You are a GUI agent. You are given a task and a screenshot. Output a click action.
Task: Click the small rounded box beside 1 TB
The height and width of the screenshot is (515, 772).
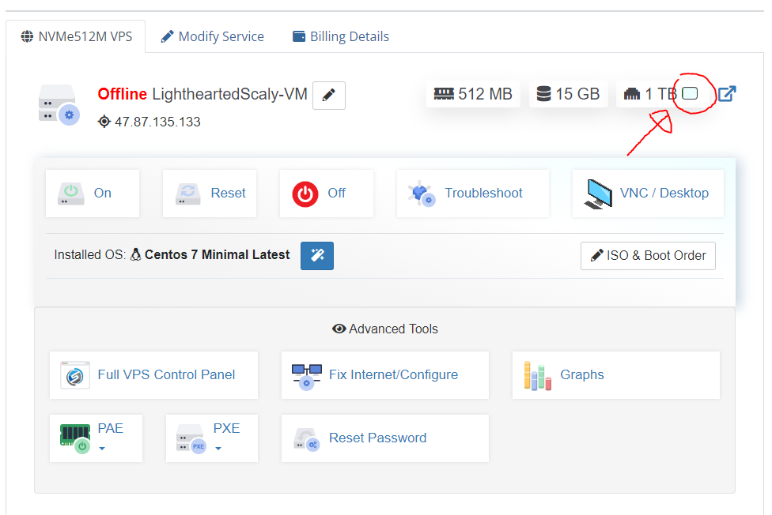[690, 93]
